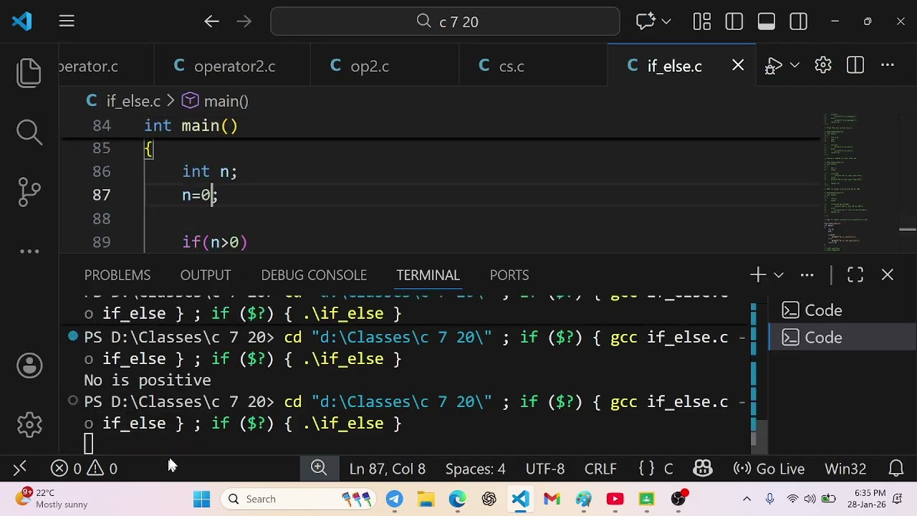917x516 pixels.
Task: Open the Copilot chat icon
Action: point(645,21)
